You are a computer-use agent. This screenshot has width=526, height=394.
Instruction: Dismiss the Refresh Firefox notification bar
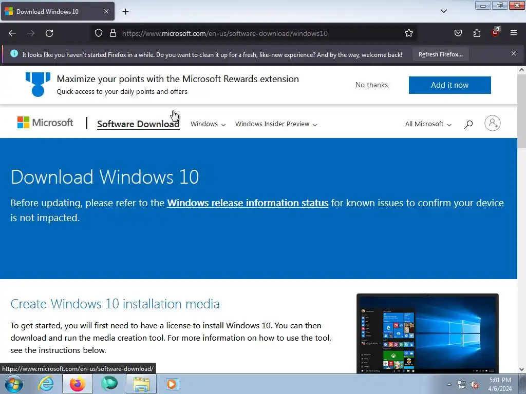coord(514,53)
